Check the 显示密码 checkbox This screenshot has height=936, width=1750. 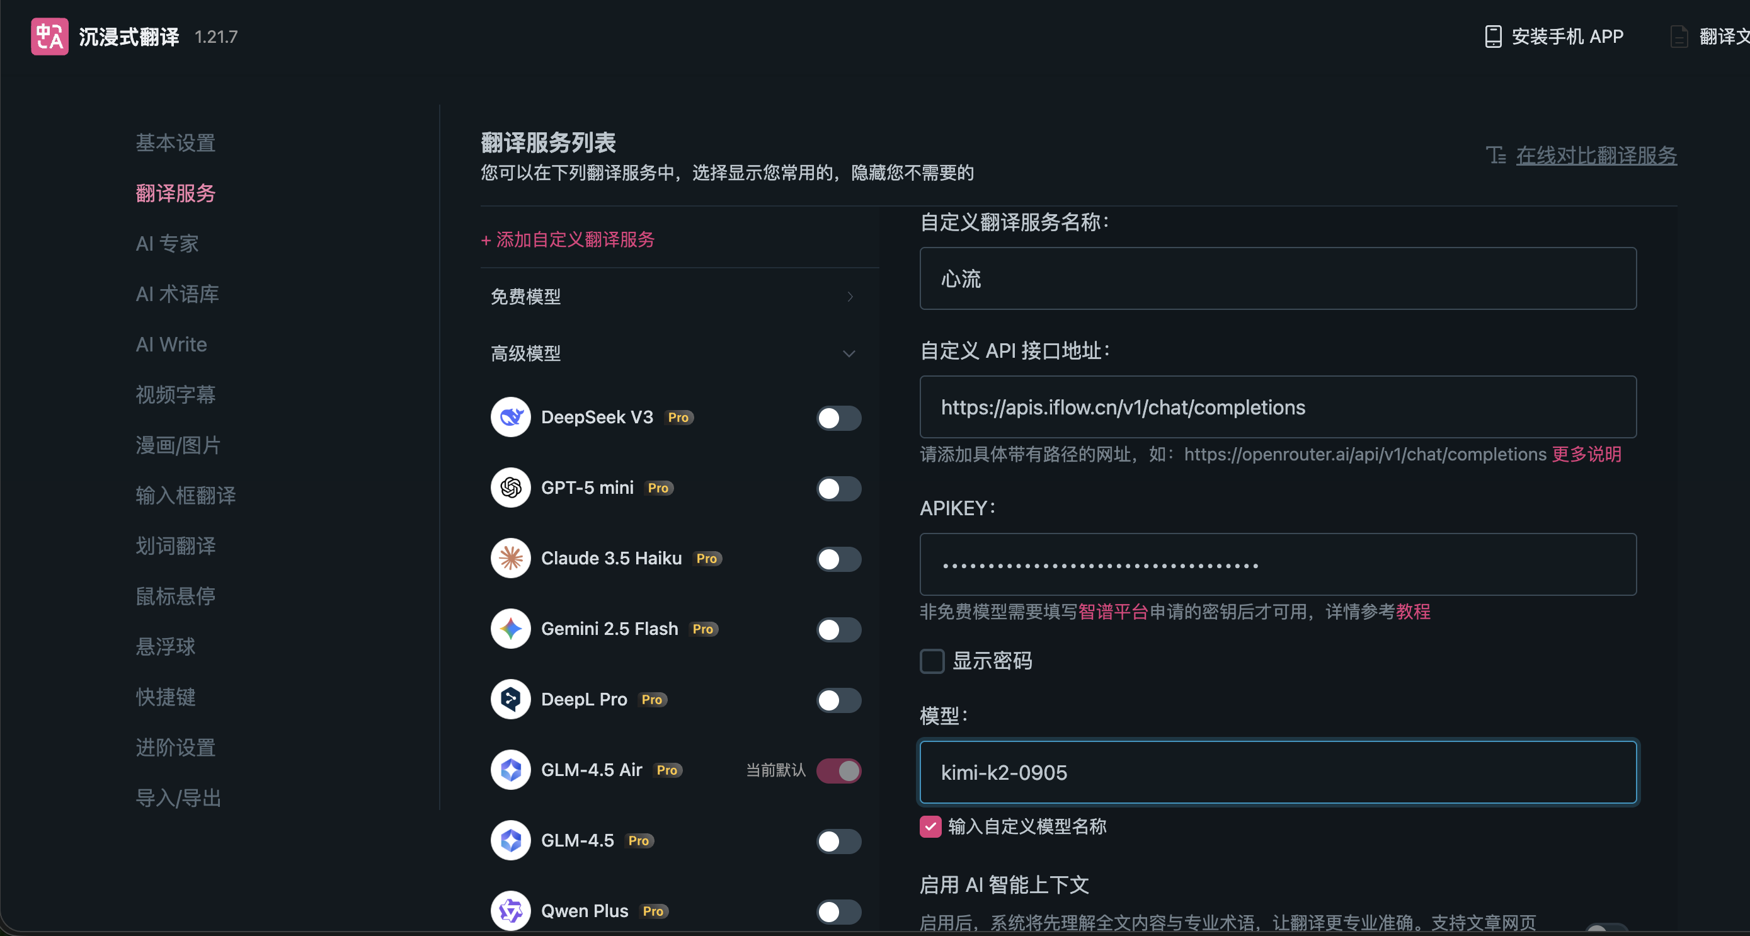pos(932,661)
